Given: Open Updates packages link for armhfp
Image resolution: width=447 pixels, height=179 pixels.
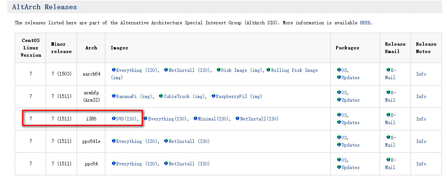Looking at the screenshot, I should (351, 100).
